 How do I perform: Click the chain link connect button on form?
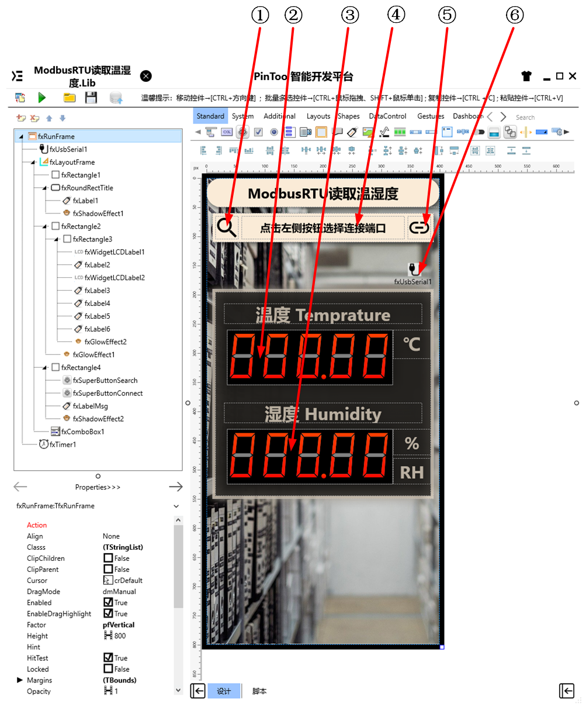coord(419,227)
